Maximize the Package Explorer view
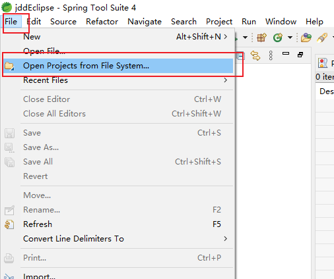 pyautogui.click(x=300, y=55)
